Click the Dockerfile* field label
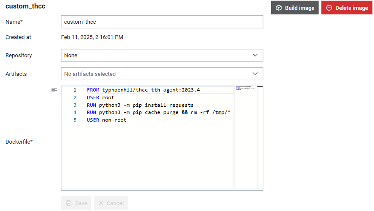 (x=19, y=142)
